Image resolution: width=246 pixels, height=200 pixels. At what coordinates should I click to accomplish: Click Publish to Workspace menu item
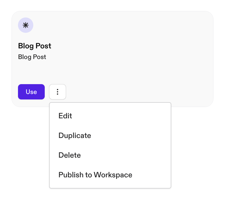click(95, 175)
